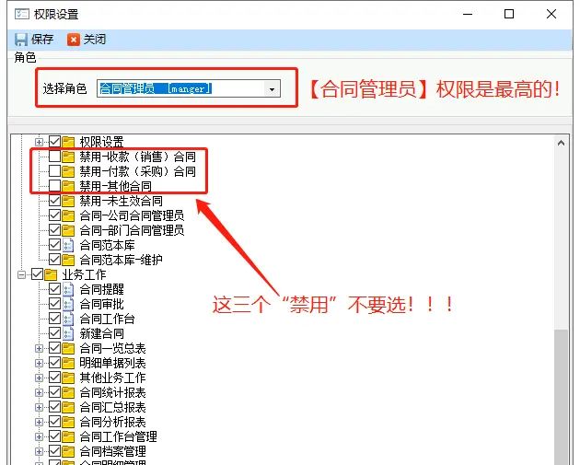The width and height of the screenshot is (580, 465).
Task: Click the vertical scrollbar thumb
Action: 562,397
